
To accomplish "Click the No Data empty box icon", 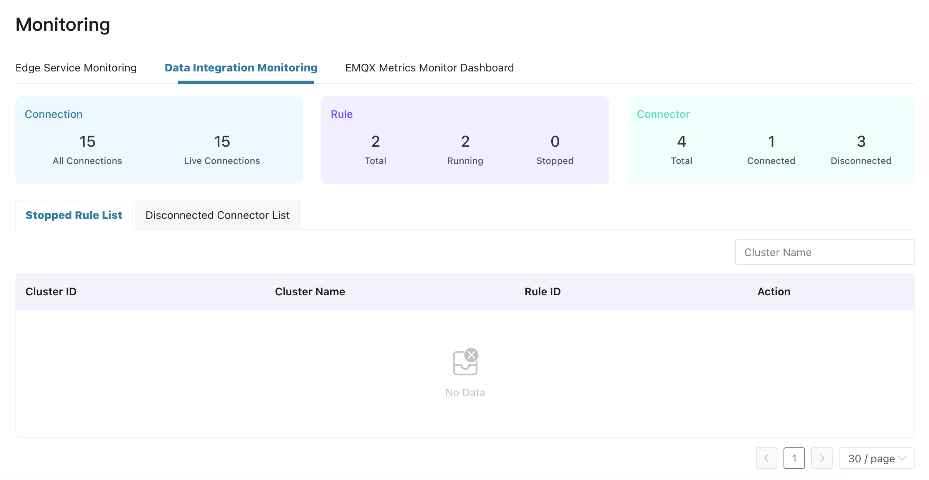I will (465, 362).
